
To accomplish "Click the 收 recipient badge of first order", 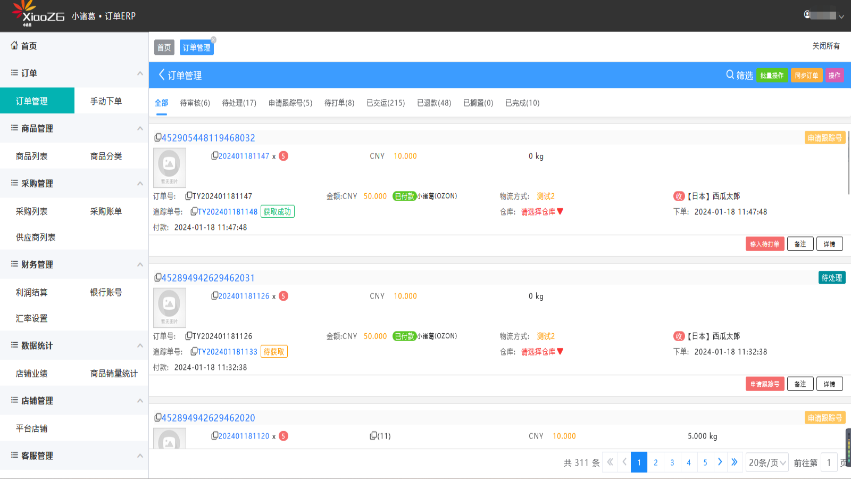I will click(679, 196).
